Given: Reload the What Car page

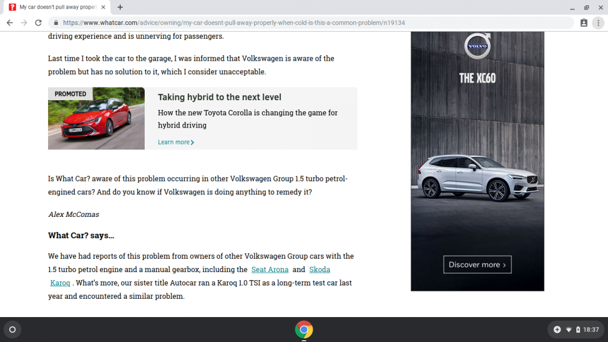Looking at the screenshot, I should (38, 23).
